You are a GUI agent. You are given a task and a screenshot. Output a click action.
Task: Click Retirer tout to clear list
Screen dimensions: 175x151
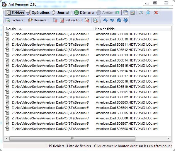[x=72, y=20]
